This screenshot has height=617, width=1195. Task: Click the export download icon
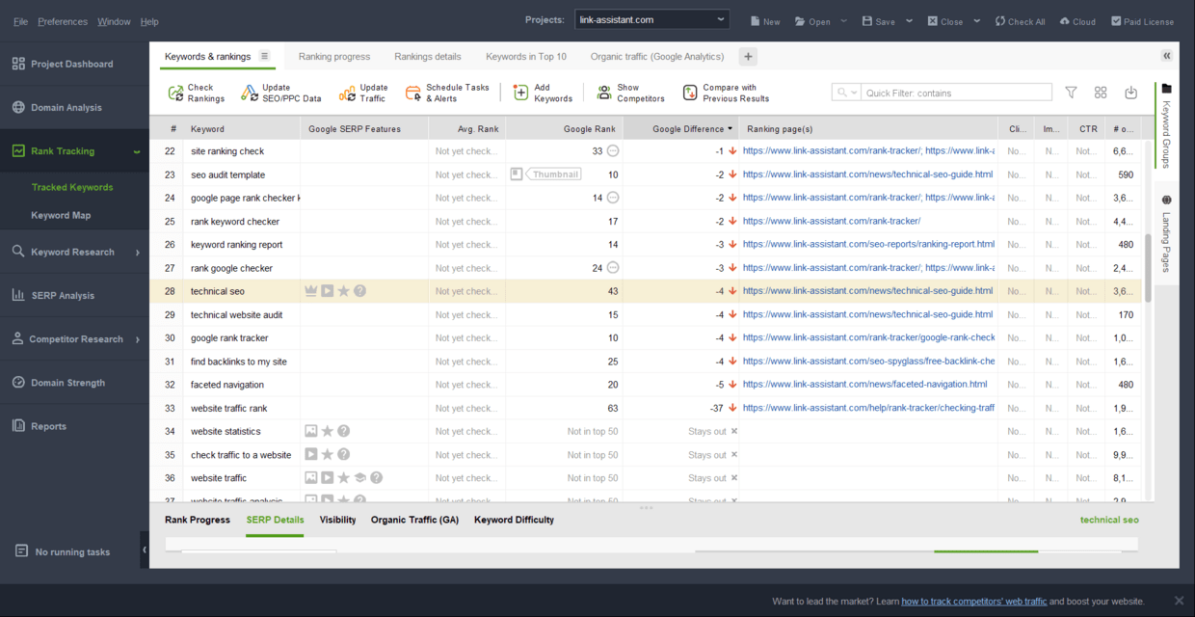[x=1130, y=93]
